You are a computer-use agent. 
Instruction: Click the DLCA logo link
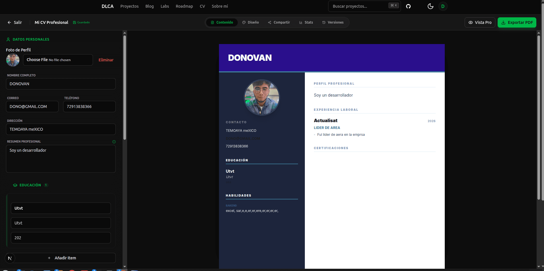[107, 6]
